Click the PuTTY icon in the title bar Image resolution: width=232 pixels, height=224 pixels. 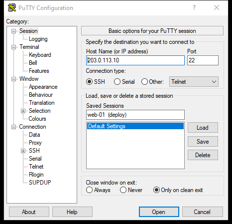click(x=12, y=7)
